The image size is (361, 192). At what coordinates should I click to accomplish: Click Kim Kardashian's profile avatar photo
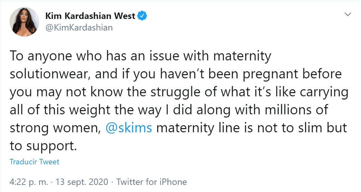[24, 22]
